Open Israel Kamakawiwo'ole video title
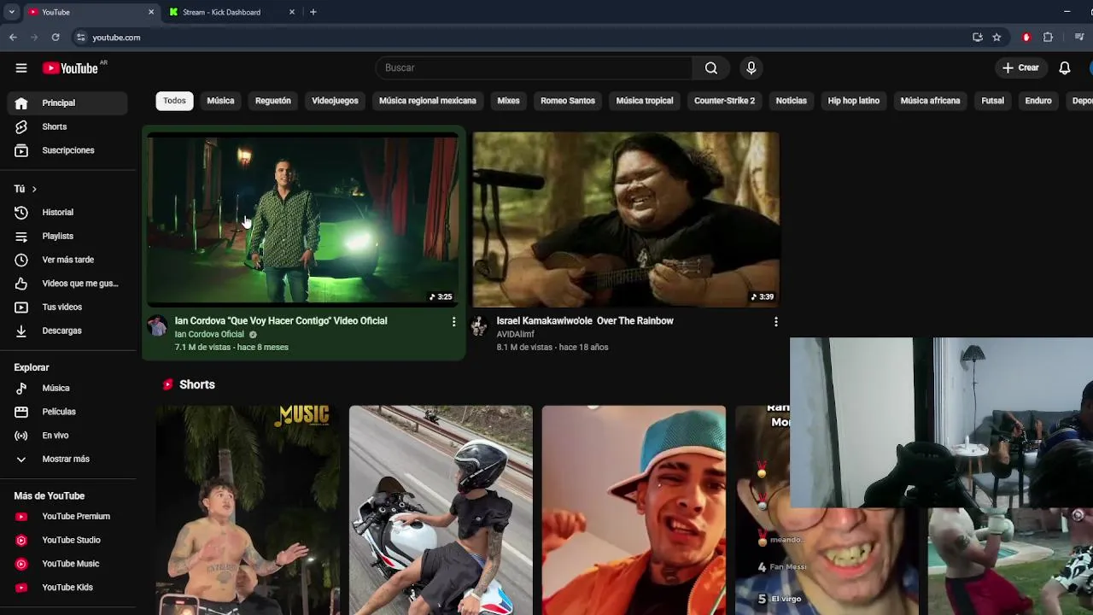This screenshot has width=1093, height=615. point(585,321)
